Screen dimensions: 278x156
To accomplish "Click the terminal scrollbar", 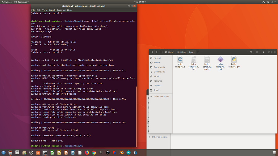I will 136,117.
